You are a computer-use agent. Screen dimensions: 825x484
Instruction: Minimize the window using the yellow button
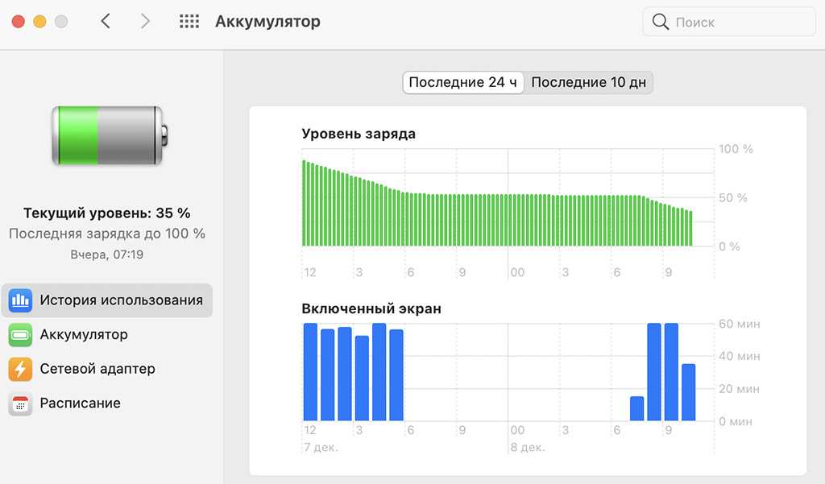[39, 22]
